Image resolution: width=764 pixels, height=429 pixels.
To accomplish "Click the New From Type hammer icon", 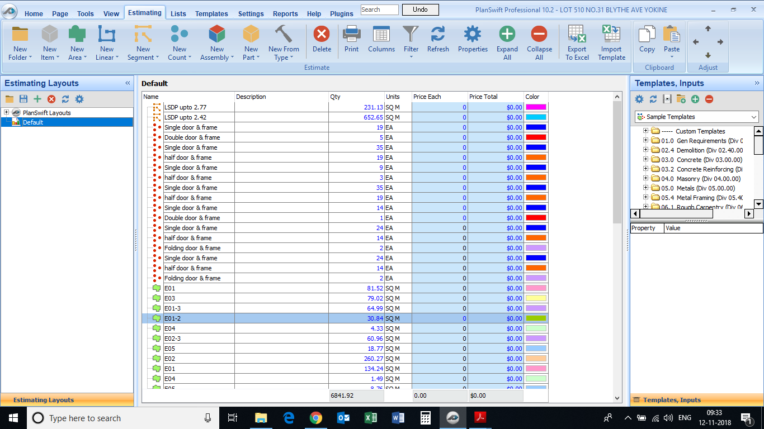I will 284,35.
